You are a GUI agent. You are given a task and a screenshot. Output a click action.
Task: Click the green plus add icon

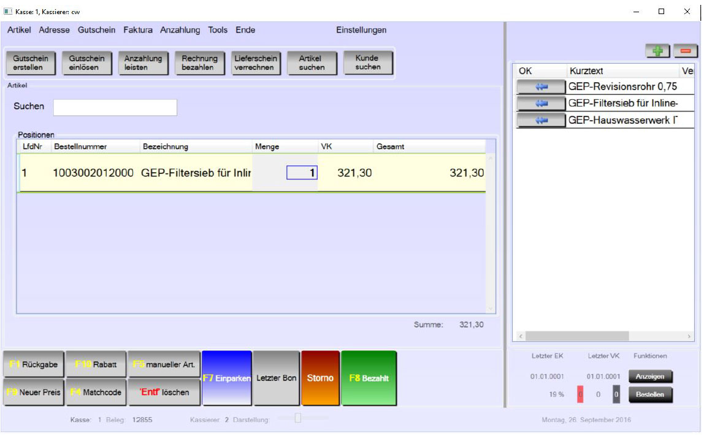657,51
